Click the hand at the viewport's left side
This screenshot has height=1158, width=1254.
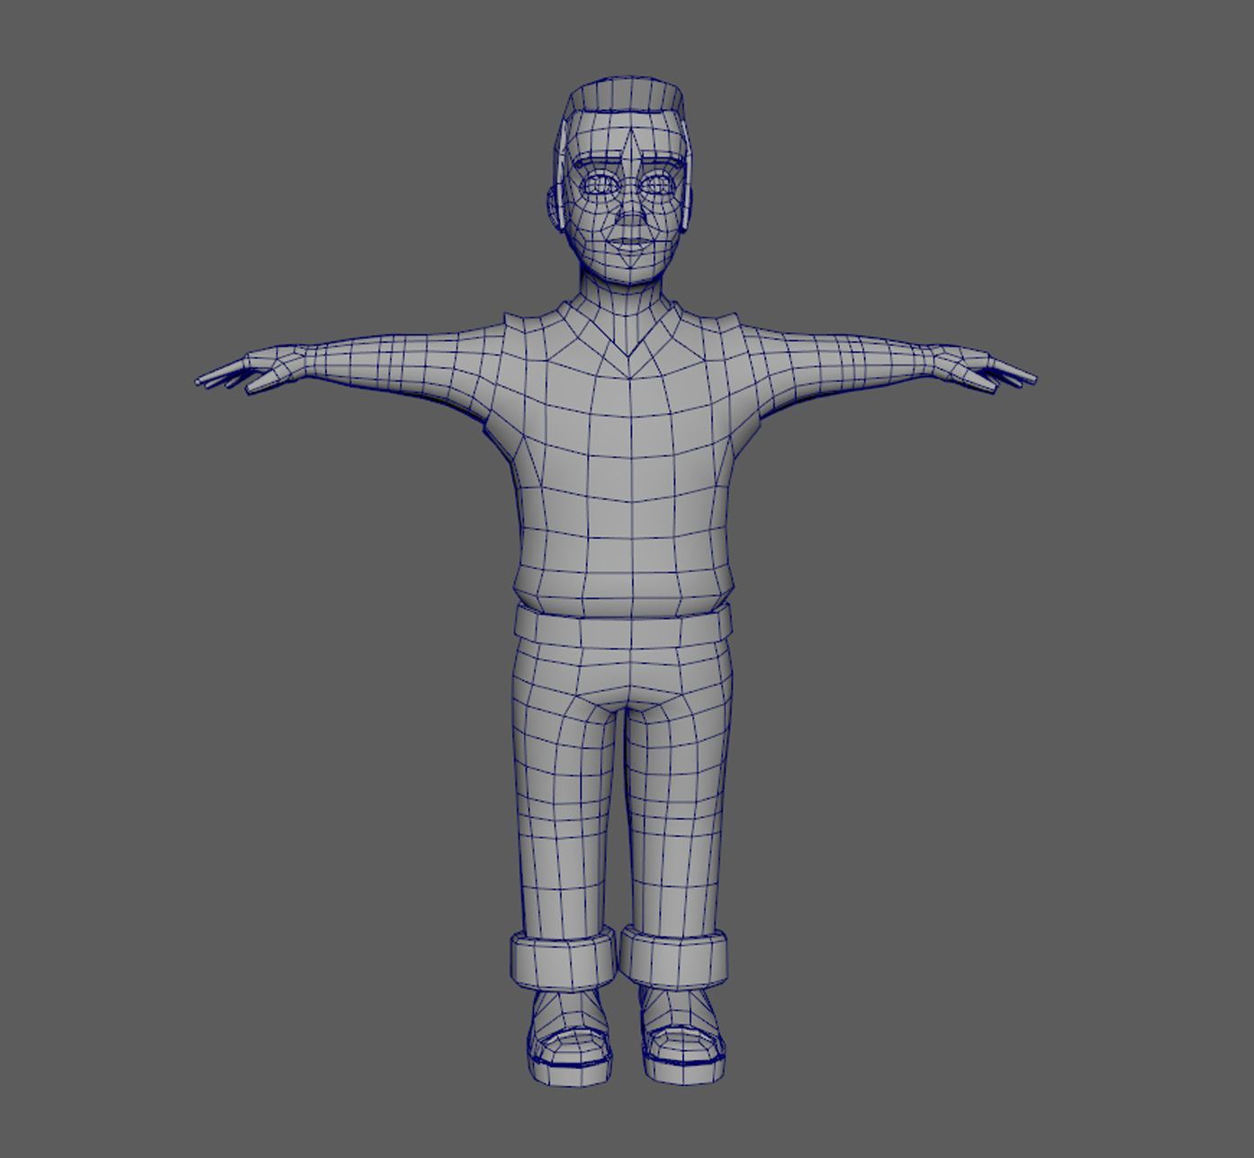click(x=253, y=367)
